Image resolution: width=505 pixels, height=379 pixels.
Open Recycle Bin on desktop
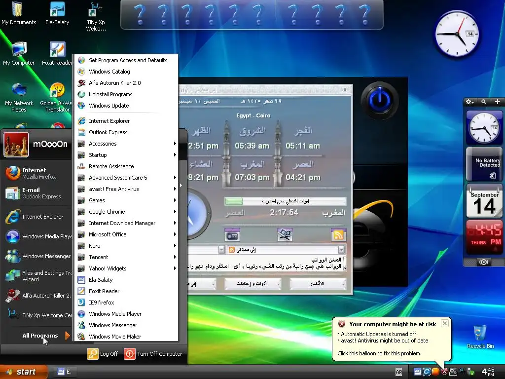click(x=480, y=337)
